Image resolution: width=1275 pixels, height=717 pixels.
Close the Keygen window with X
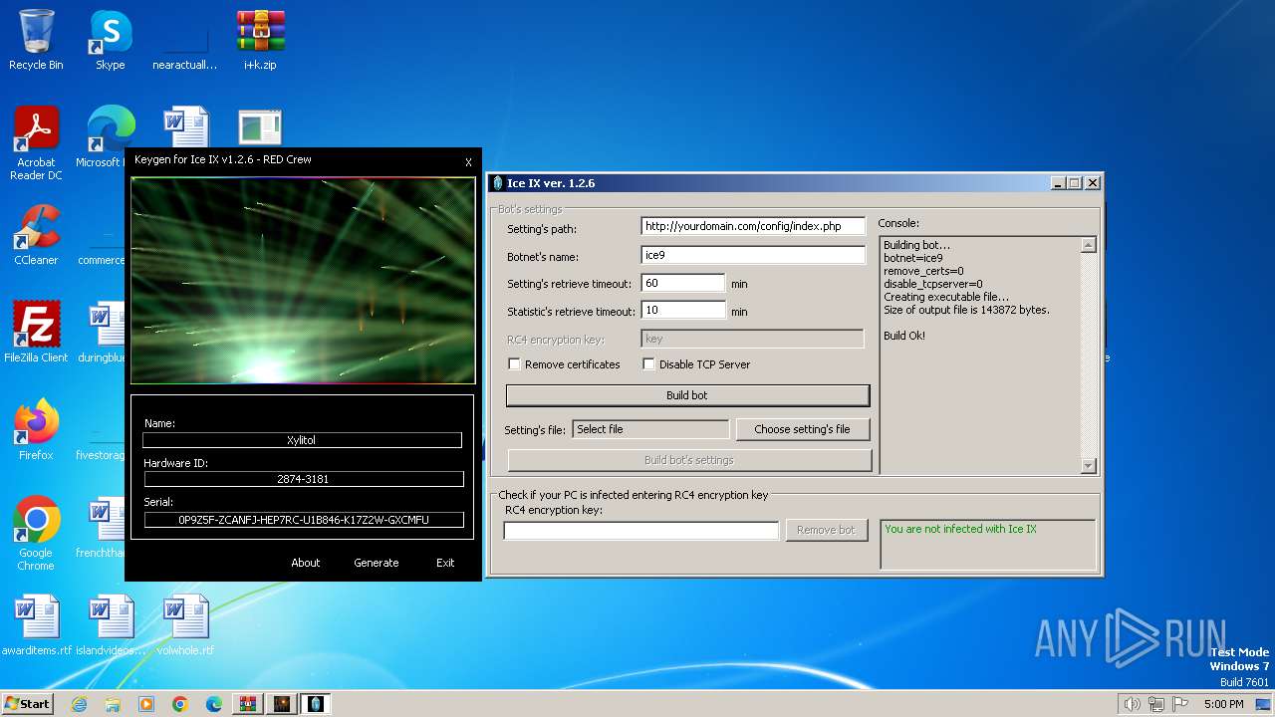468,162
